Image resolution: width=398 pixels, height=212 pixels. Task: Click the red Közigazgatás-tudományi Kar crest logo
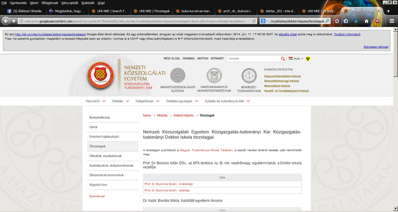tap(100, 76)
